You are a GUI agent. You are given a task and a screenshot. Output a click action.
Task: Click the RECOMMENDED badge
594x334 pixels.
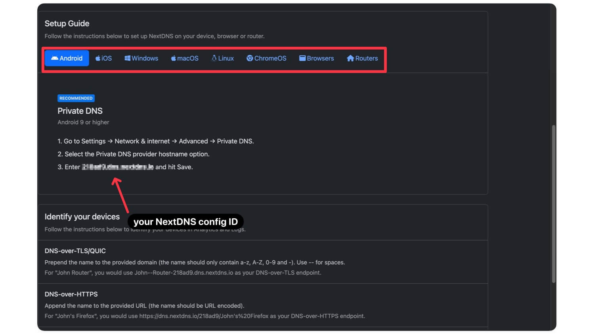[x=76, y=98]
